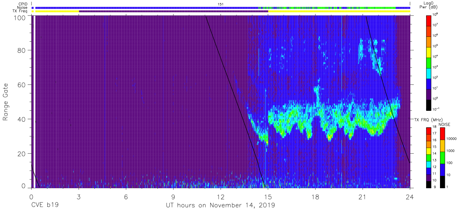
Task: Click the '1000' label on the NOISE legend
Action: point(451,151)
